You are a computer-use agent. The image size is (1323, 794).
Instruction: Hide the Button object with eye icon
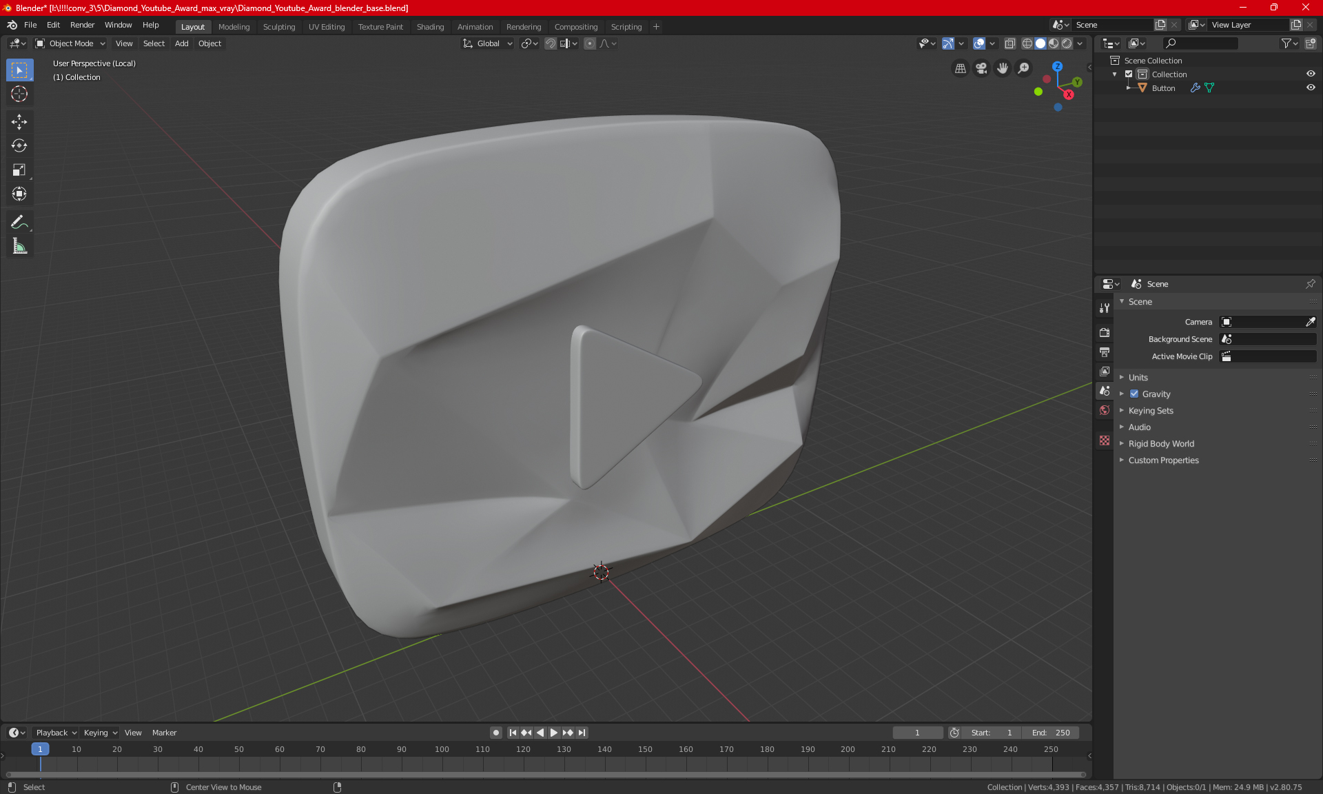coord(1311,88)
